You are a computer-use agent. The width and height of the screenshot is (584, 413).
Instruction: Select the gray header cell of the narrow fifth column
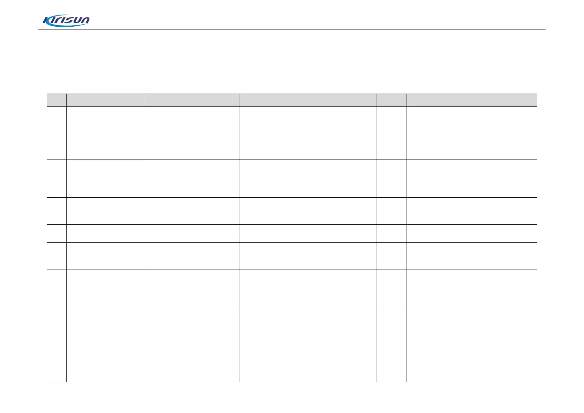pyautogui.click(x=391, y=100)
